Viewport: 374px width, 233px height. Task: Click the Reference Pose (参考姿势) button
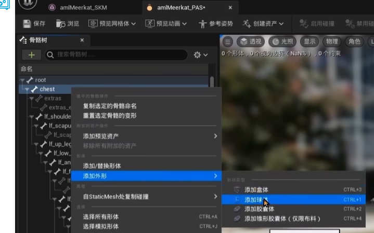(216, 23)
